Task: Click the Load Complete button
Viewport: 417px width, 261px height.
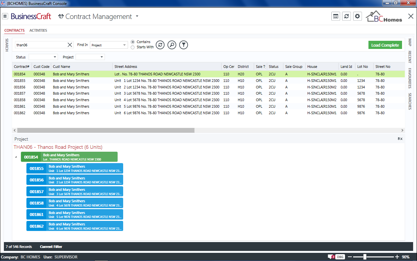Action: click(x=385, y=45)
